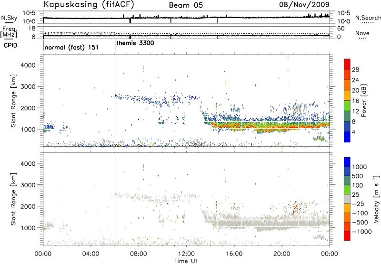Click the 'CPID' label

(10, 45)
